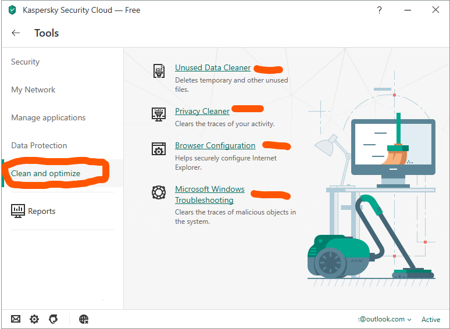Click the 'Kaspersky Security Cloud — Free' title
The height and width of the screenshot is (329, 450).
pyautogui.click(x=81, y=10)
